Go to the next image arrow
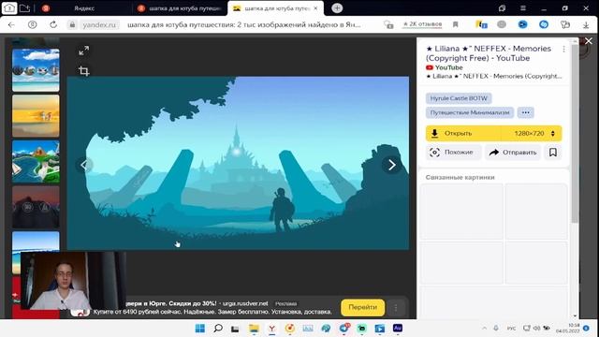The height and width of the screenshot is (337, 599). pos(391,165)
